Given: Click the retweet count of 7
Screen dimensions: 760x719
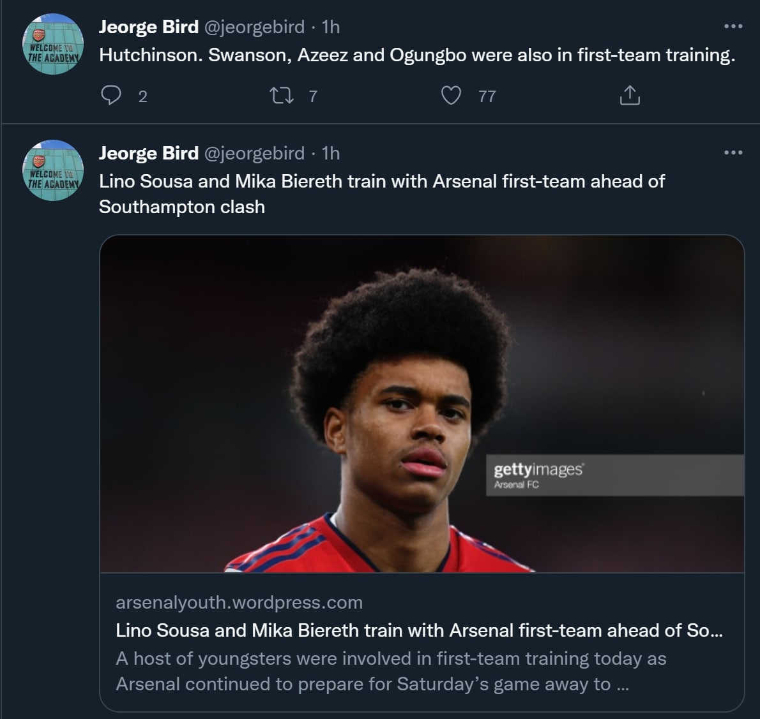Looking at the screenshot, I should click(x=313, y=96).
